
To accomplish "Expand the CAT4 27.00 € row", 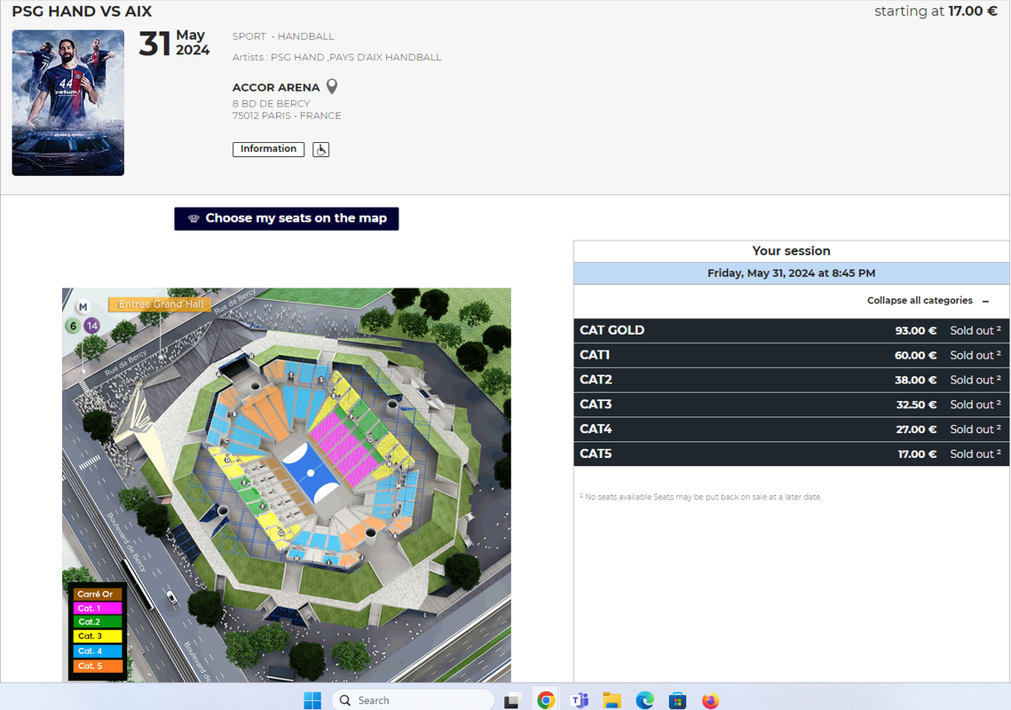I will coord(791,429).
